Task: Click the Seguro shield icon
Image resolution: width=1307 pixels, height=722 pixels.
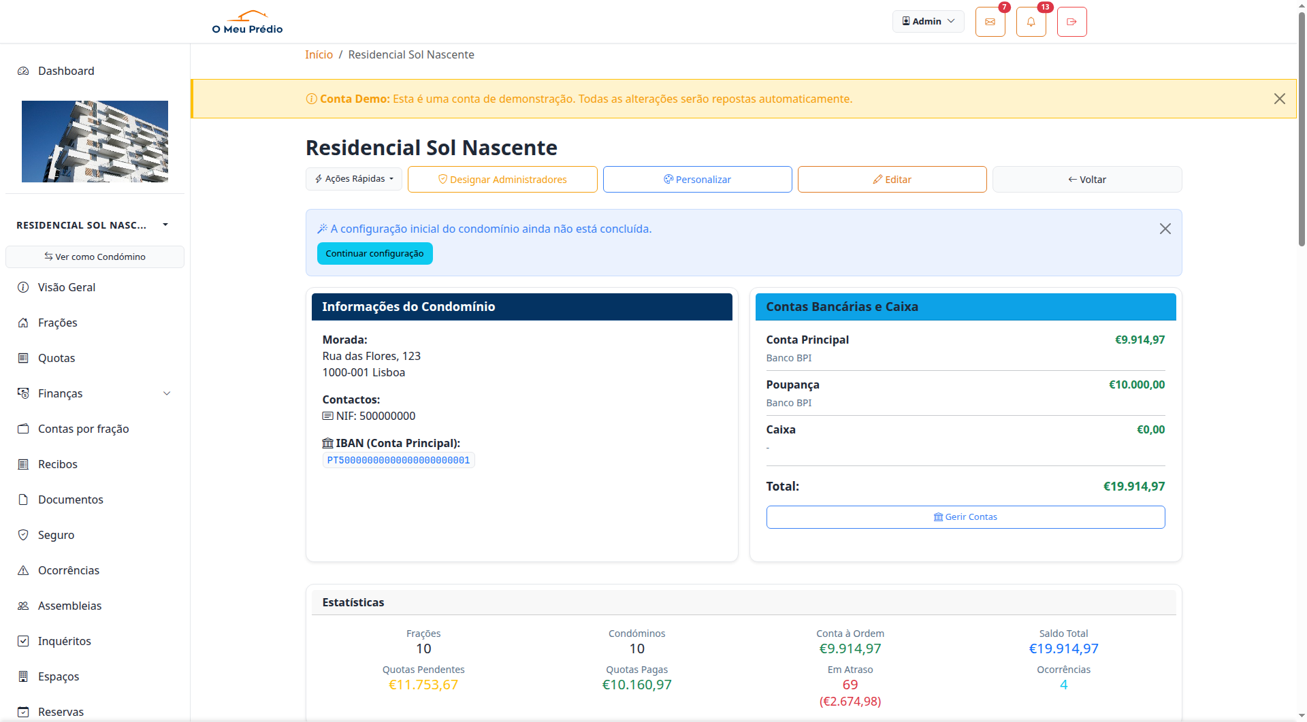Action: pos(23,535)
